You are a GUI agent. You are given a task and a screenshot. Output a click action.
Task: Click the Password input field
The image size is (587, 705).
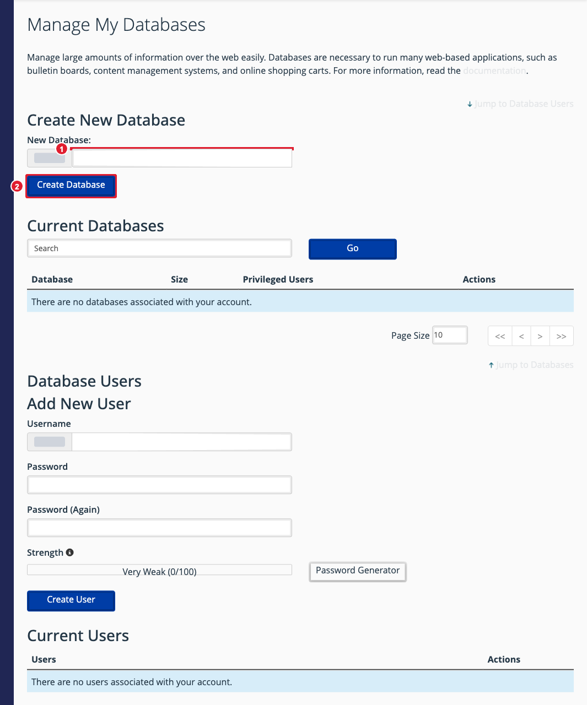pyautogui.click(x=159, y=485)
